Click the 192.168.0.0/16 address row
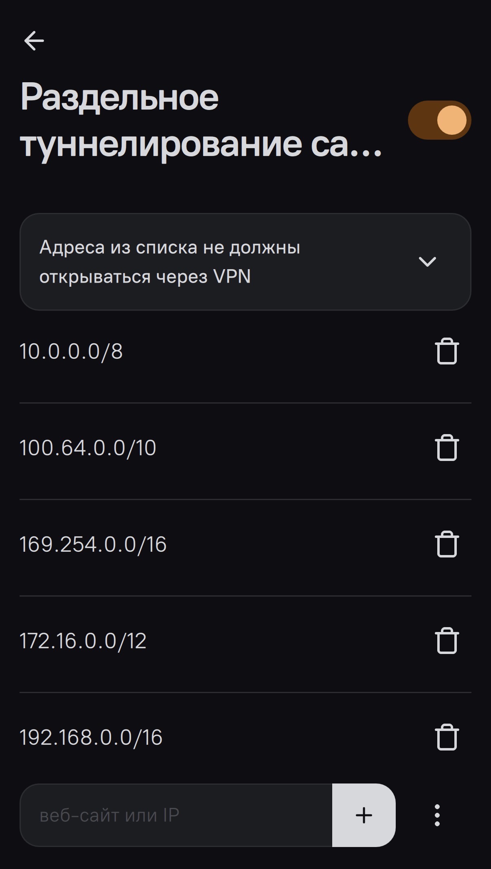The image size is (491, 869). (91, 737)
